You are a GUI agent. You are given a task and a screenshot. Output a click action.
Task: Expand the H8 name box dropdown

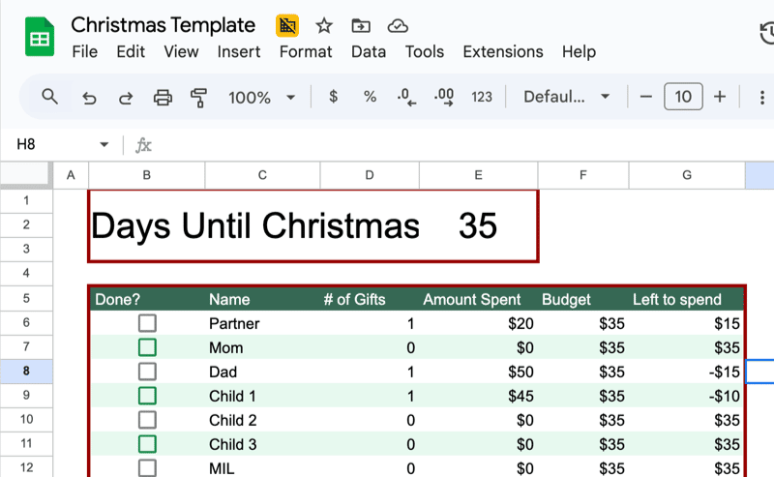coord(104,145)
